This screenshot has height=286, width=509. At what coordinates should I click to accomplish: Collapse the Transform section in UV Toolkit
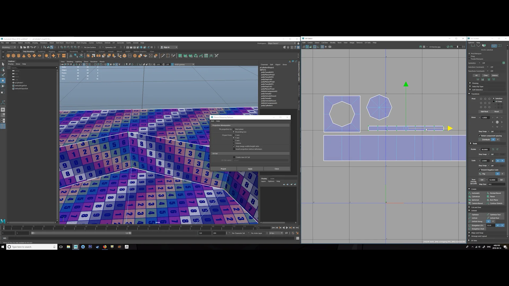point(469,93)
